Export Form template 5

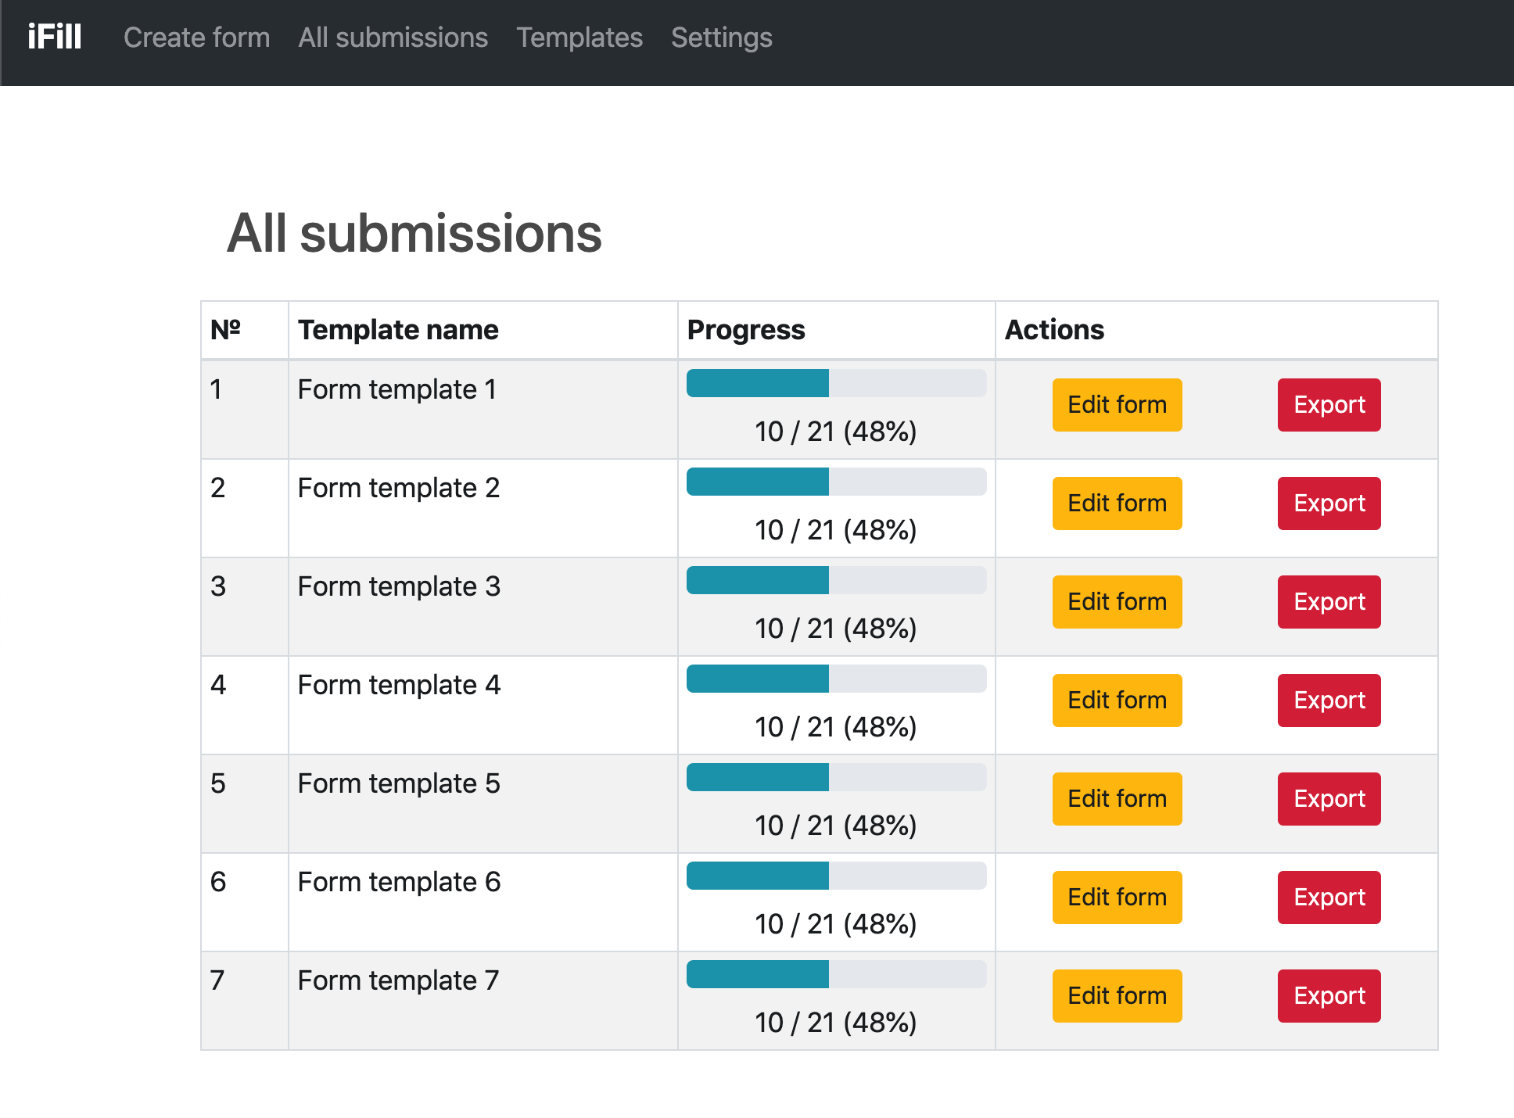[x=1328, y=799]
